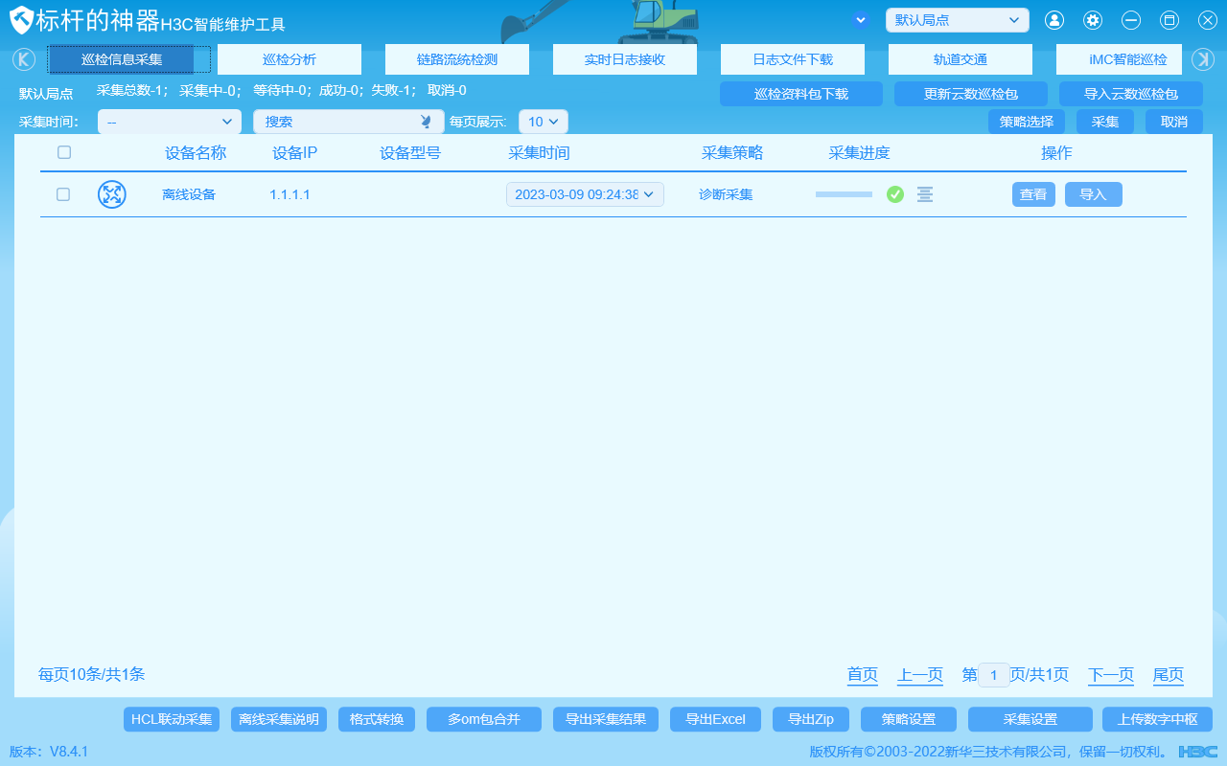Click the device name 离线设备
This screenshot has width=1227, height=766.
point(189,194)
